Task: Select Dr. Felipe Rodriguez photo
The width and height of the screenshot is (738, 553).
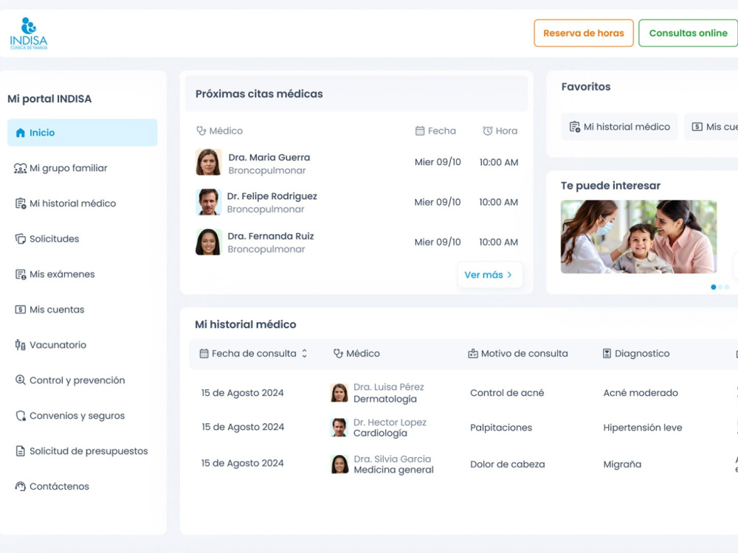Action: click(x=209, y=202)
